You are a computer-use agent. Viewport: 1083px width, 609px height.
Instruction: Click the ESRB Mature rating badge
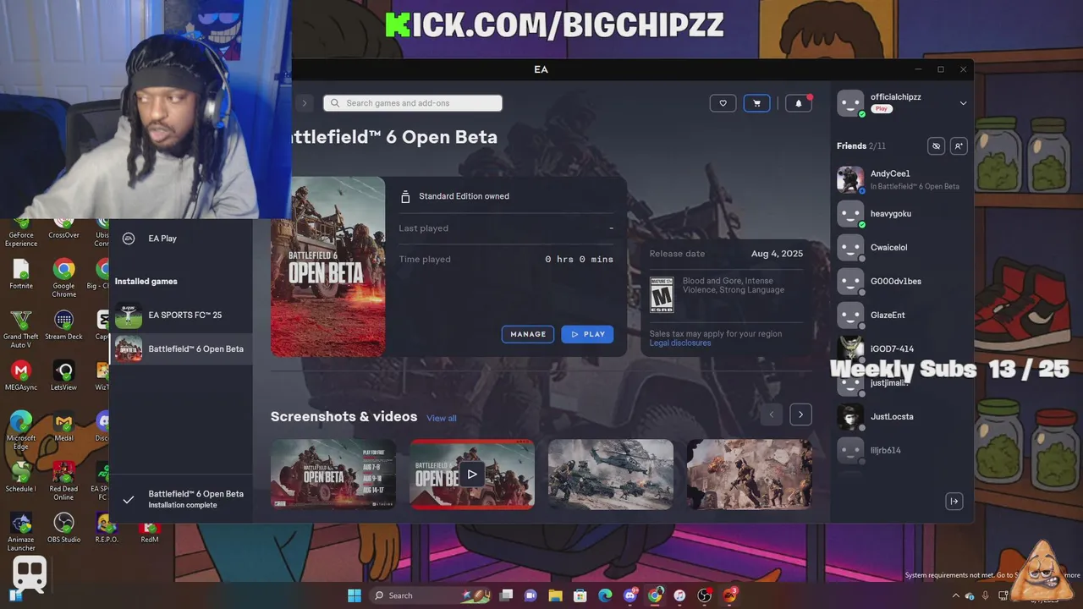[x=662, y=295]
